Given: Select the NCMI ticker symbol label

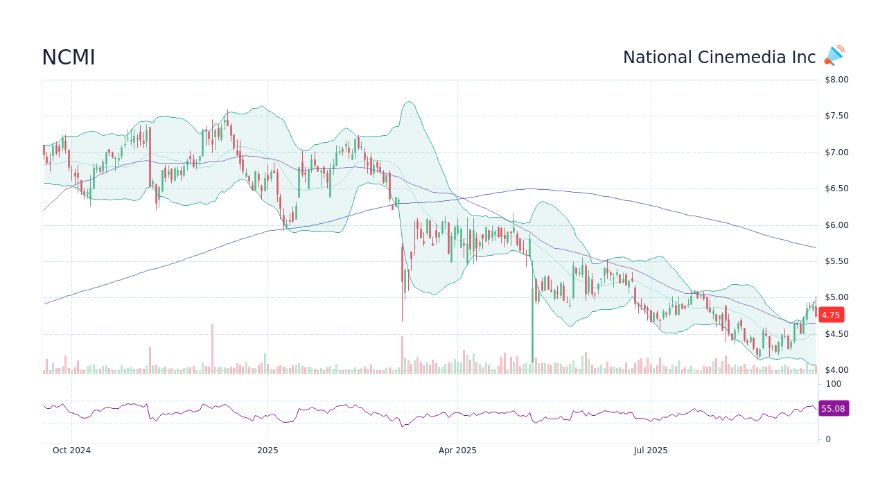Looking at the screenshot, I should pyautogui.click(x=69, y=58).
